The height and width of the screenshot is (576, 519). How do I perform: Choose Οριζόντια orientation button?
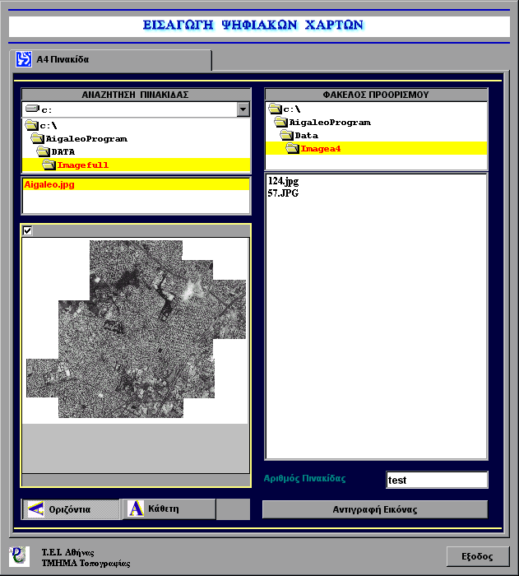(x=71, y=509)
